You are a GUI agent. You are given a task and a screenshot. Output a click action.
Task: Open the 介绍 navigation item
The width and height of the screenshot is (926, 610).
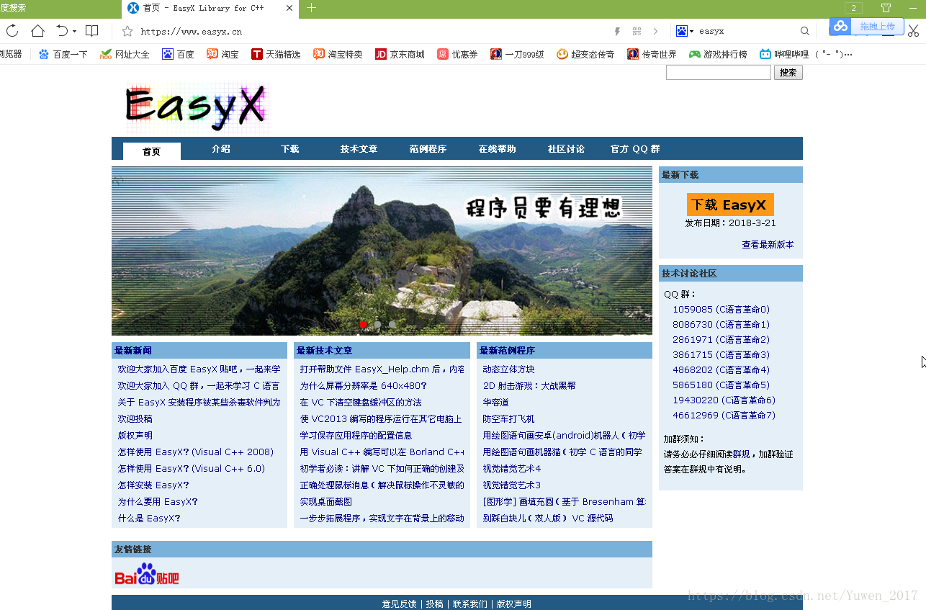click(x=220, y=149)
